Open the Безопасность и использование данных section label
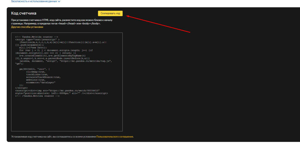Image resolution: width=300 pixels, height=149 pixels. [x=34, y=1]
